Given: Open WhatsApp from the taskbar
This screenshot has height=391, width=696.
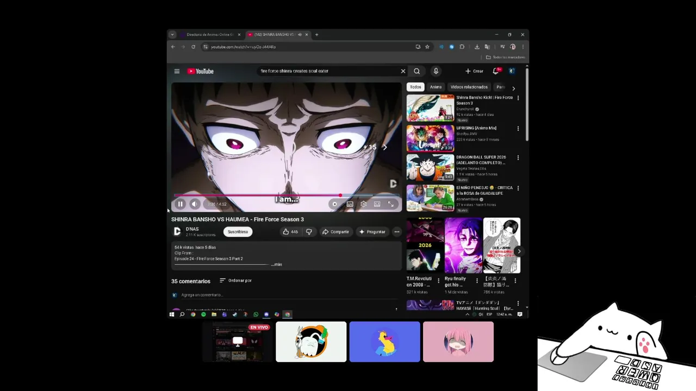Looking at the screenshot, I should pos(256,314).
